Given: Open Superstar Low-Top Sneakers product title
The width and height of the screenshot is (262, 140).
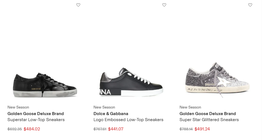Looking at the screenshot, I should (x=36, y=120).
